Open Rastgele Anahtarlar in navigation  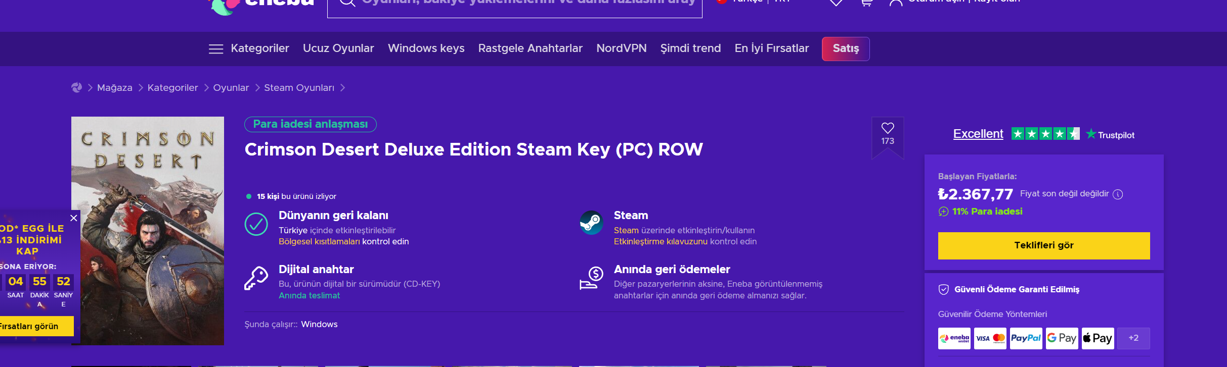pyautogui.click(x=531, y=48)
